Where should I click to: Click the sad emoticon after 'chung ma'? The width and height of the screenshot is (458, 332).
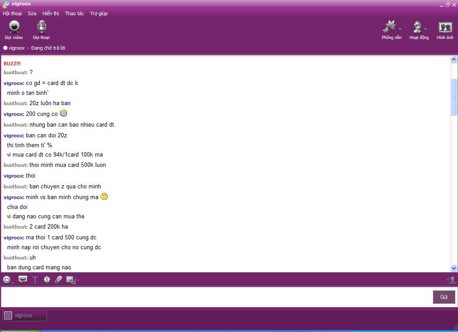coord(104,196)
